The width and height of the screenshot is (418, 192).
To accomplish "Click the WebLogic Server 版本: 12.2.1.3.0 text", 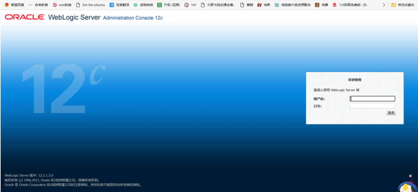I will tap(29, 175).
